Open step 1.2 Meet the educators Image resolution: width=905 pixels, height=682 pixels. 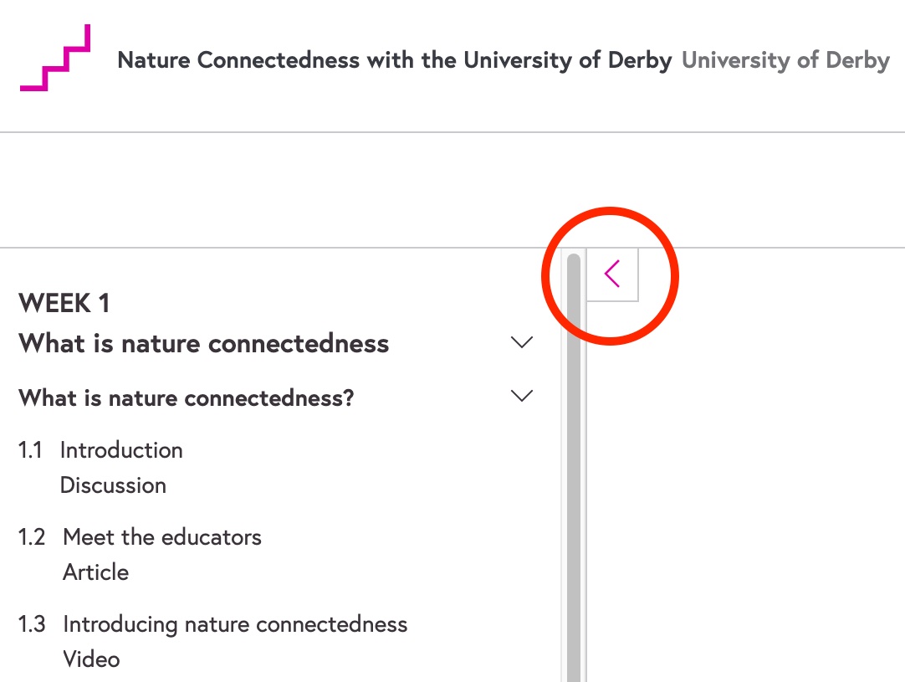(x=162, y=537)
